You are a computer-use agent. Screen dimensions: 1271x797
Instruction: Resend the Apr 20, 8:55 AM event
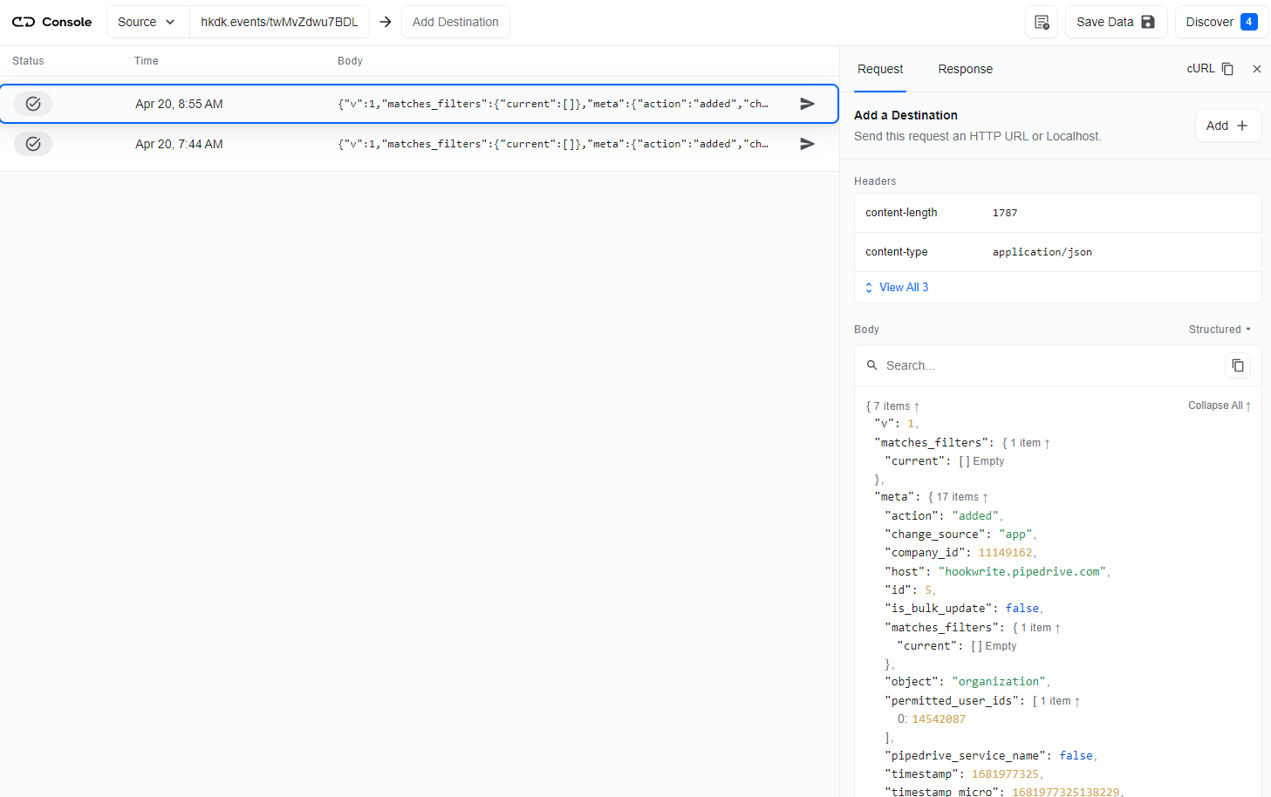coord(806,103)
